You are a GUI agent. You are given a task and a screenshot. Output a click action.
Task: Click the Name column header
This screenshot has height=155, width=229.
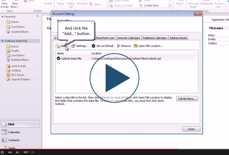(73, 53)
